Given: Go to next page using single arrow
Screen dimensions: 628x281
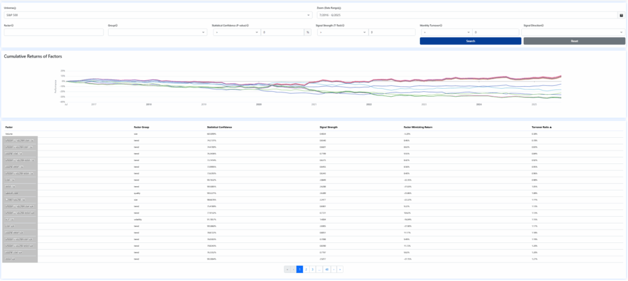Looking at the screenshot, I should point(333,269).
